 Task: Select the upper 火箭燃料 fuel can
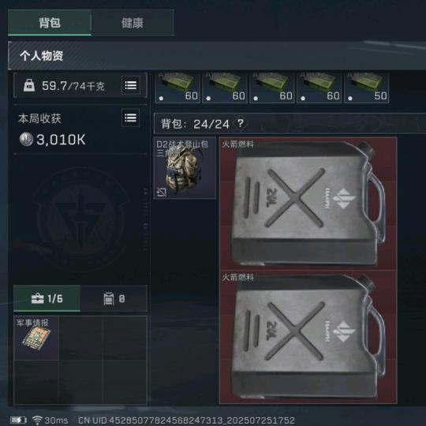tap(308, 204)
